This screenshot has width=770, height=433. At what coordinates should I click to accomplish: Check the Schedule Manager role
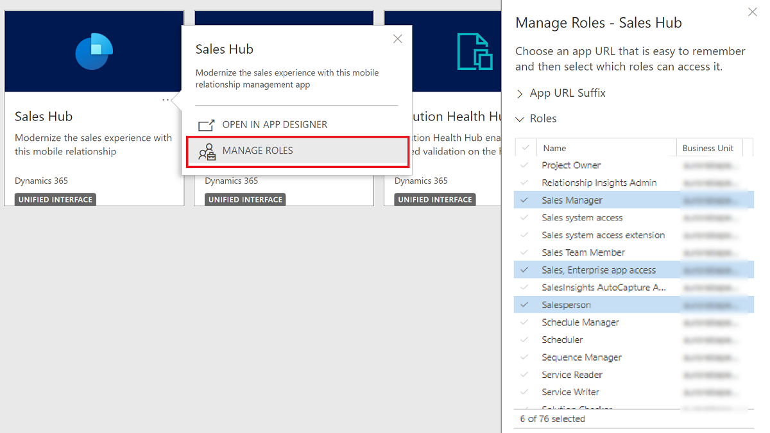tap(525, 322)
